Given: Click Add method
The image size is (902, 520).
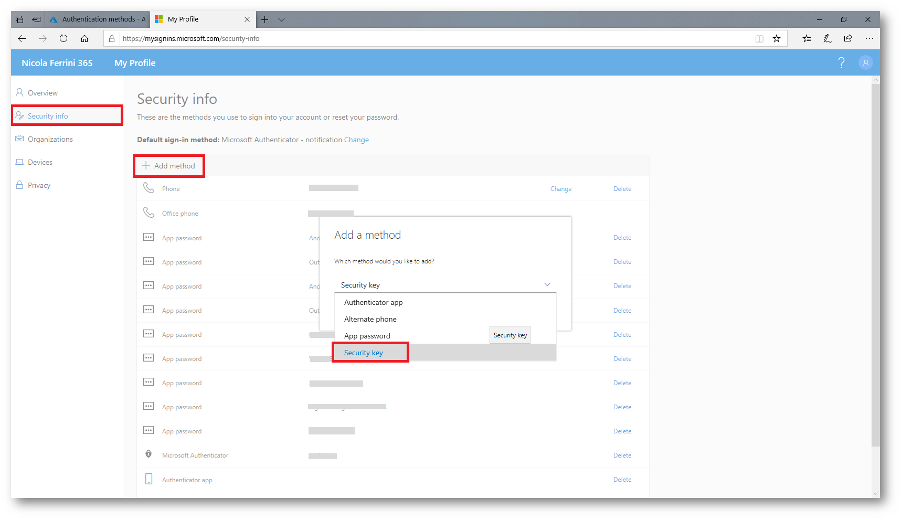Looking at the screenshot, I should pos(168,166).
